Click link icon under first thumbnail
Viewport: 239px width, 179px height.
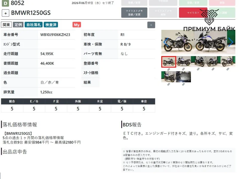168,70
